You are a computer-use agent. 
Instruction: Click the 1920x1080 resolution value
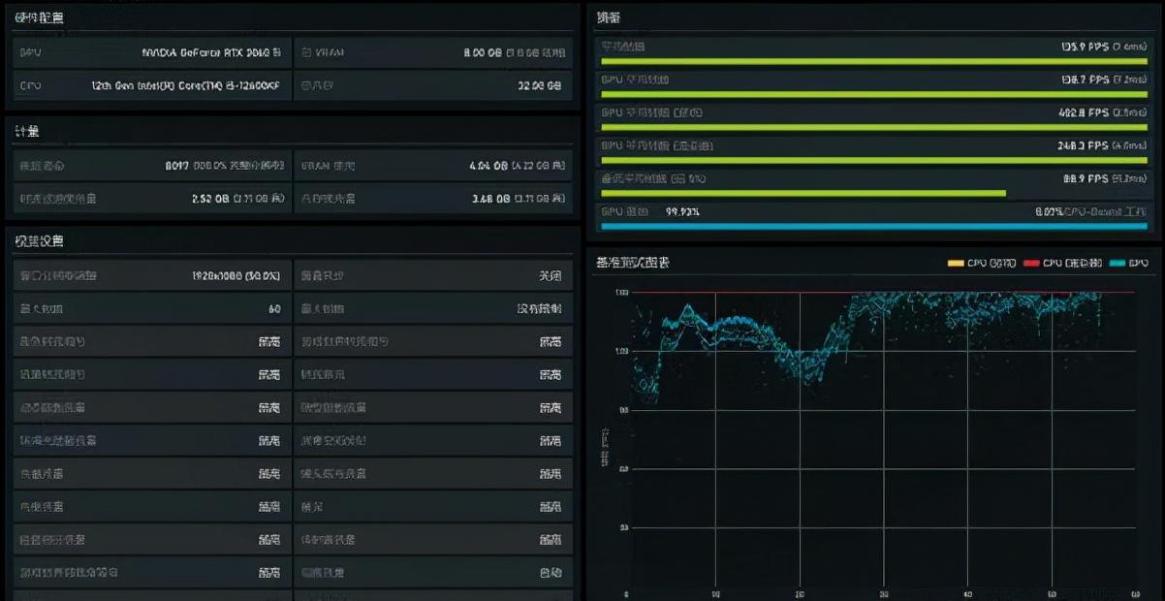click(236, 276)
